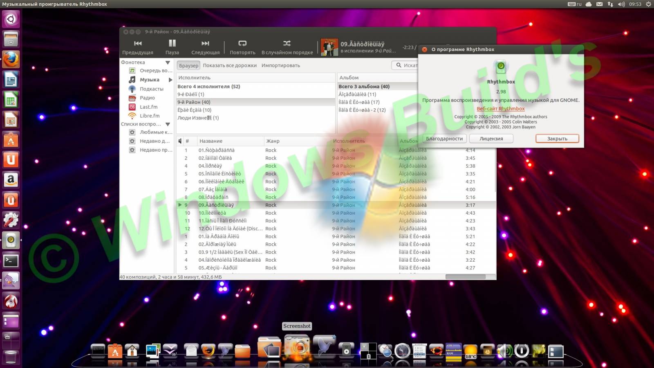Image resolution: width=654 pixels, height=368 pixels.
Task: Close the About Rhythmbox dialog via title bar
Action: [x=424, y=49]
